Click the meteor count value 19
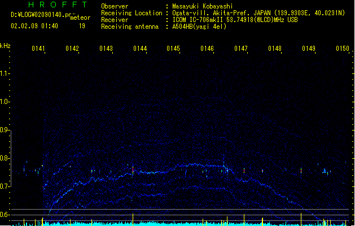355x226 pixels. [82, 26]
